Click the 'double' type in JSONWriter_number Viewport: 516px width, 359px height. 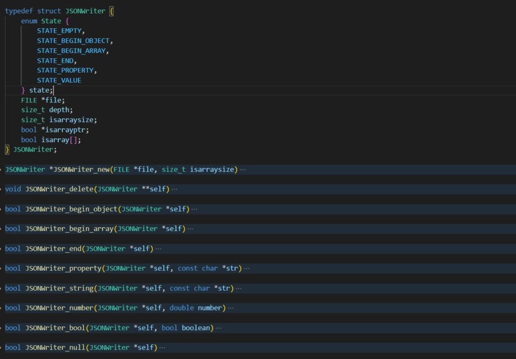tap(182, 308)
